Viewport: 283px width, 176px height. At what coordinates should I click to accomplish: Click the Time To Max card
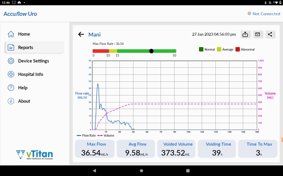point(258,149)
